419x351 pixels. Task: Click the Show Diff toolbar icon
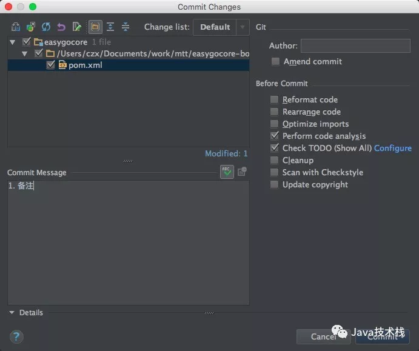click(x=16, y=27)
